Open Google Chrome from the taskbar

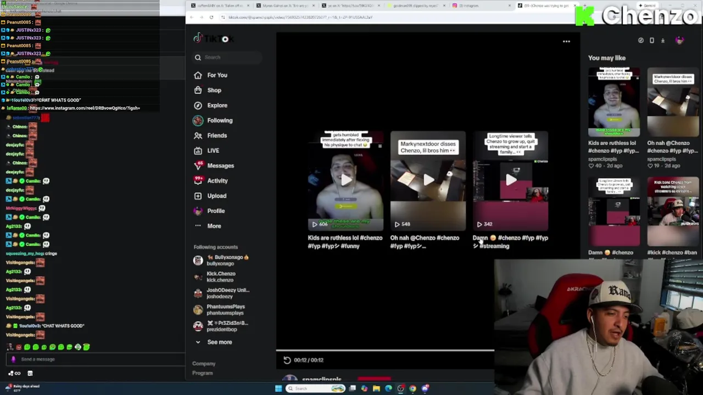pos(412,388)
